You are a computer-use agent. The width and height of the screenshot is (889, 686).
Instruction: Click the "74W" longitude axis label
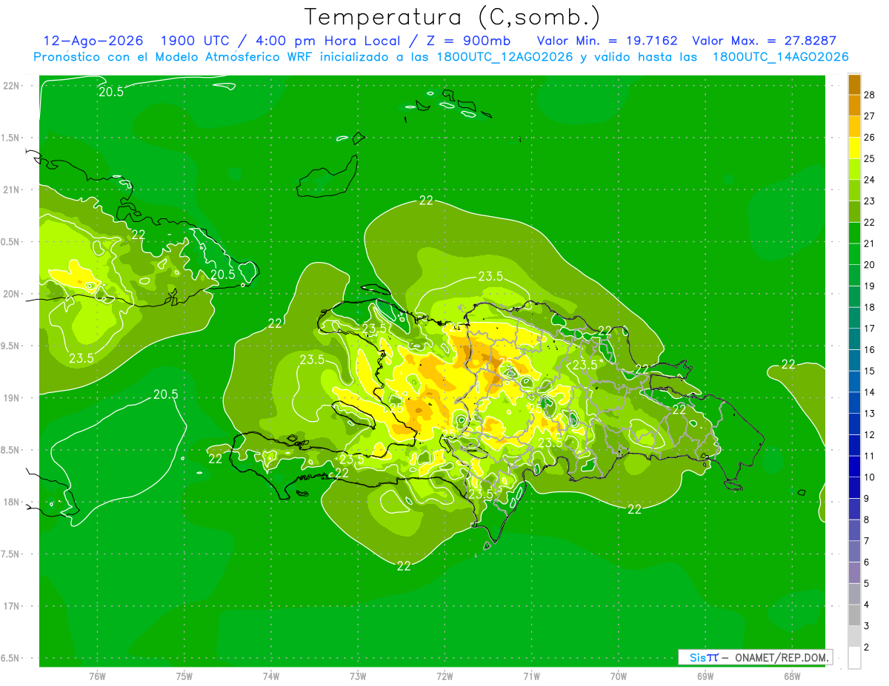tap(271, 676)
